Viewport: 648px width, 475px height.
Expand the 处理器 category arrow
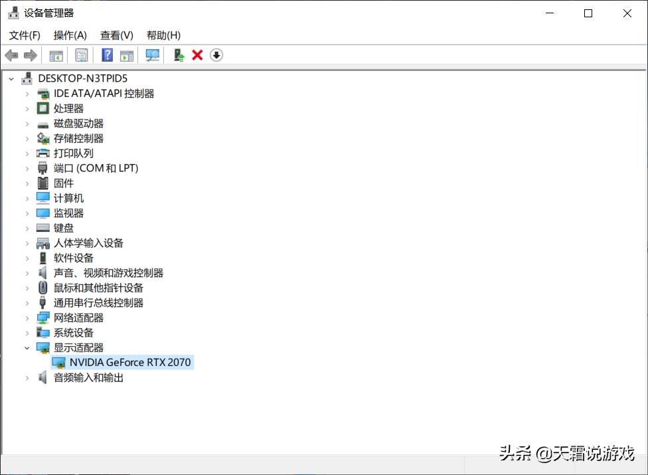27,109
